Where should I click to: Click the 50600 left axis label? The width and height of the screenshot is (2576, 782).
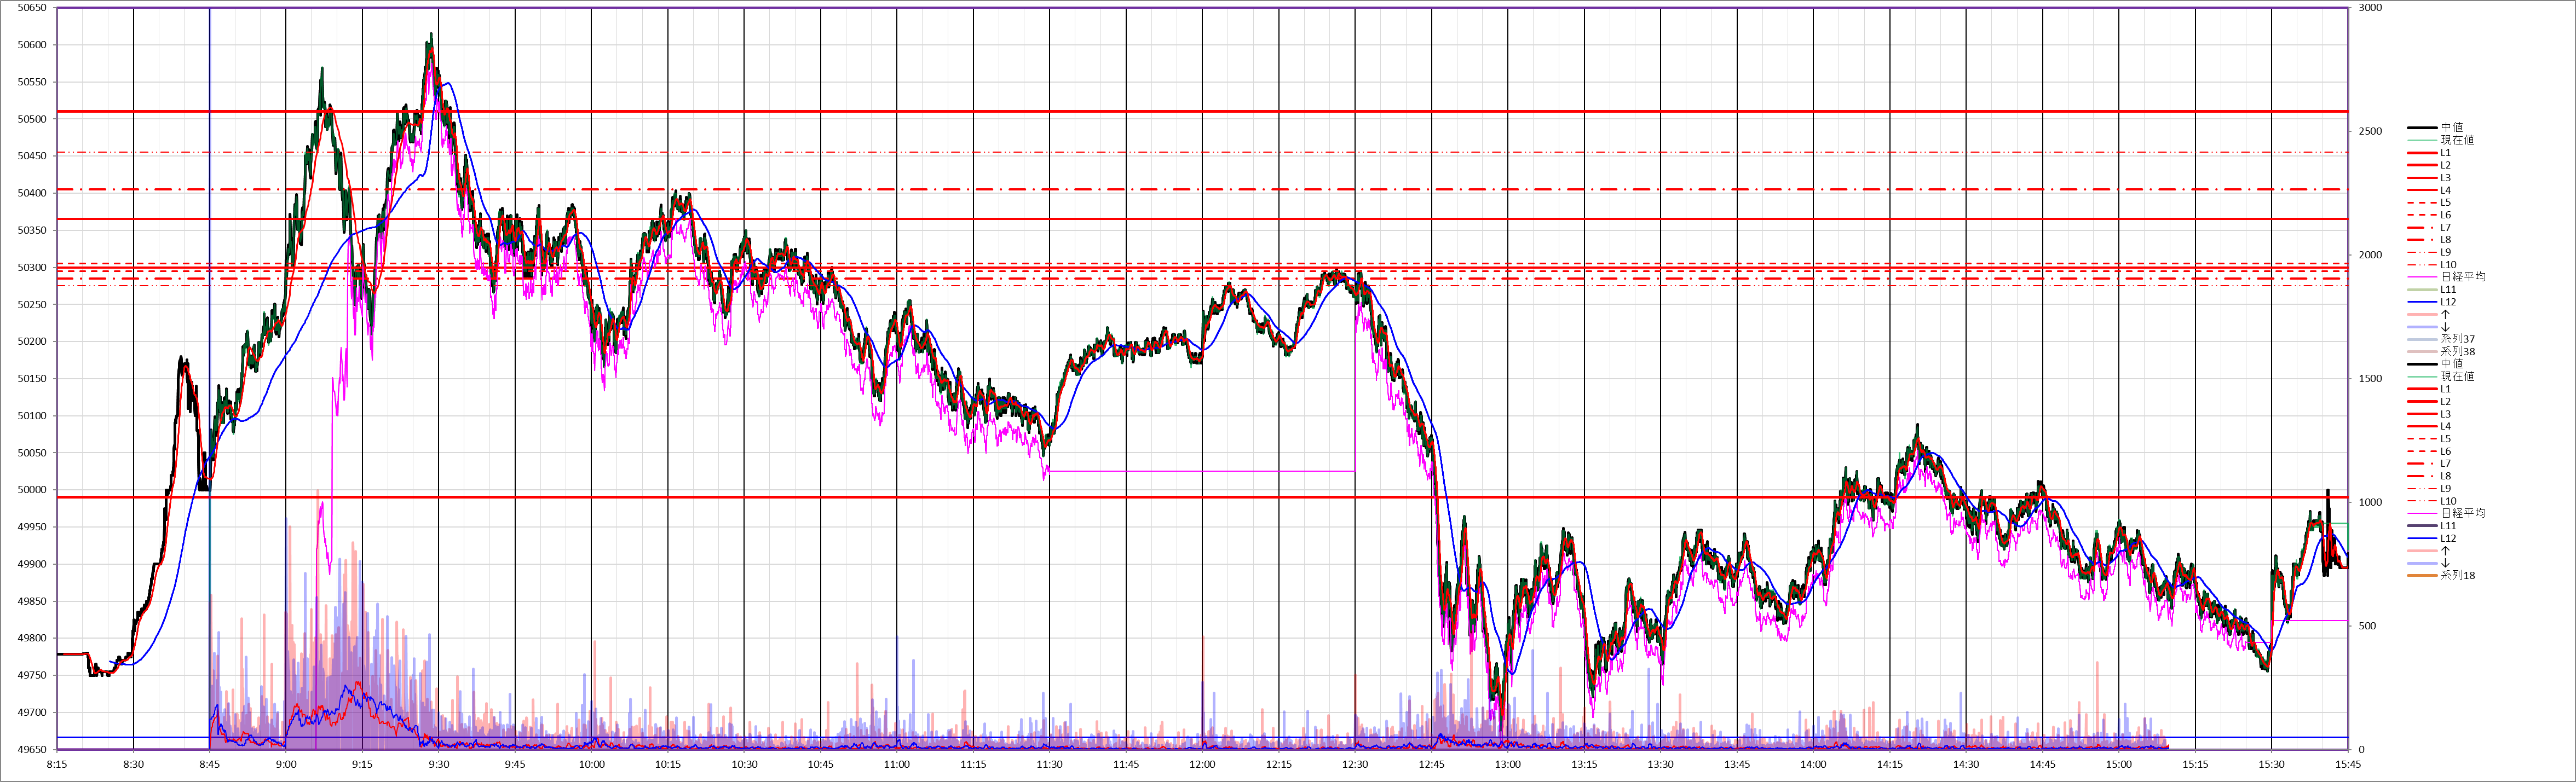(33, 45)
